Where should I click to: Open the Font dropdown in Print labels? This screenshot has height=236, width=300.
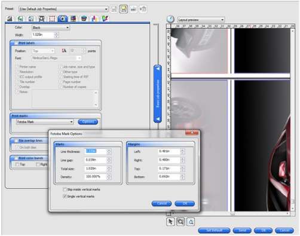[57, 58]
